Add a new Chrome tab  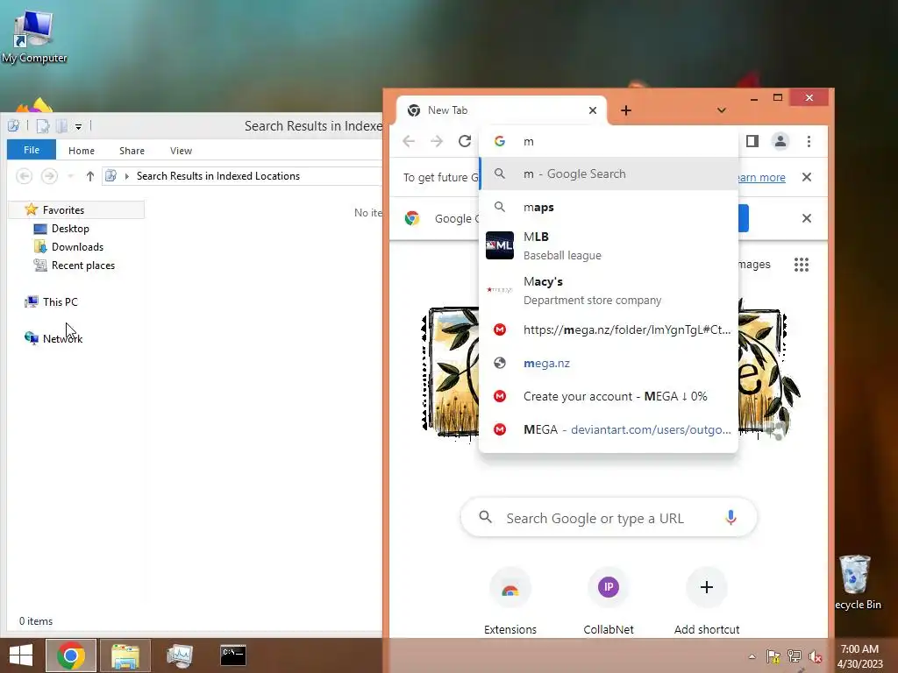click(x=626, y=110)
